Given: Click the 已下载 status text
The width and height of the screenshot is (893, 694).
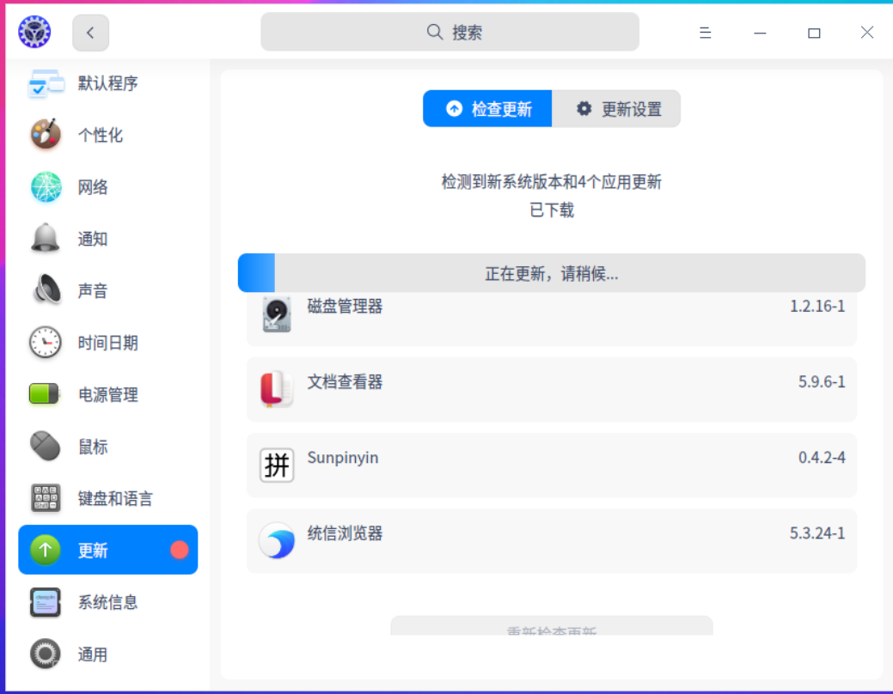Looking at the screenshot, I should pyautogui.click(x=551, y=210).
